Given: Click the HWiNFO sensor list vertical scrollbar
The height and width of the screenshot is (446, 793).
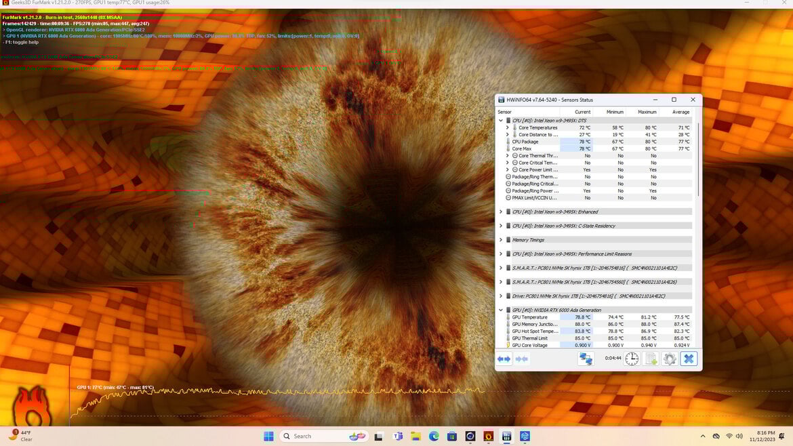Looking at the screenshot, I should 697,159.
